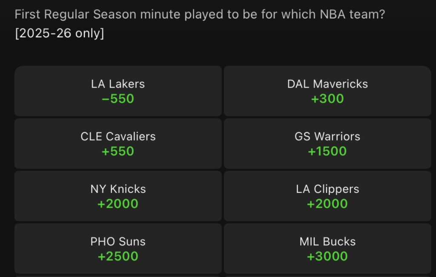Click the +2000 odds under NY Knicks

(x=118, y=204)
